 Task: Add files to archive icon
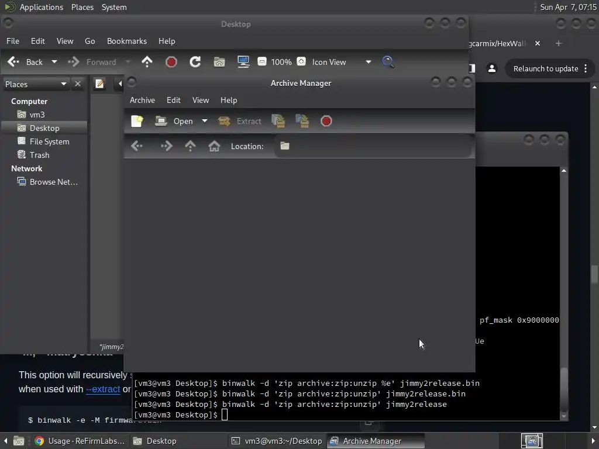[x=278, y=121]
